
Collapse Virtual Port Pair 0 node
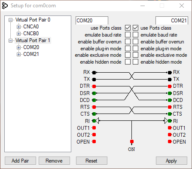pyautogui.click(x=10, y=20)
